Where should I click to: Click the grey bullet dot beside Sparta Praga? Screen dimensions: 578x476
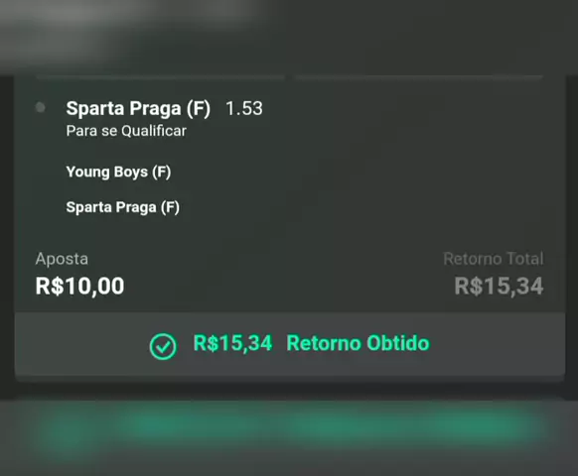40,107
